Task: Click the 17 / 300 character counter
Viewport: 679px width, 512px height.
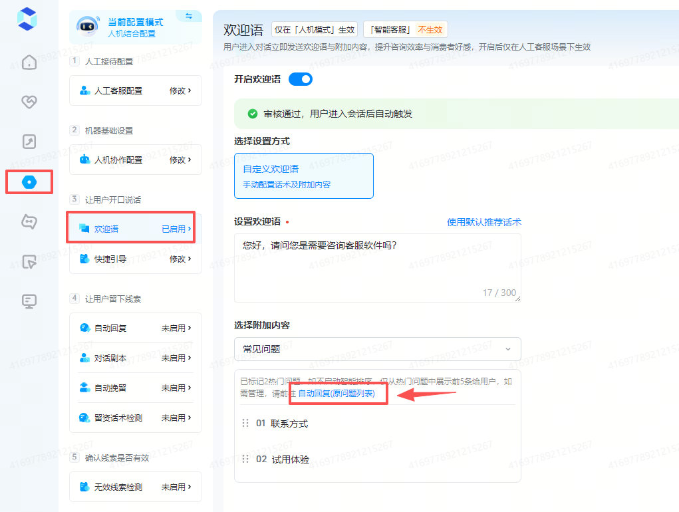Action: tap(499, 293)
